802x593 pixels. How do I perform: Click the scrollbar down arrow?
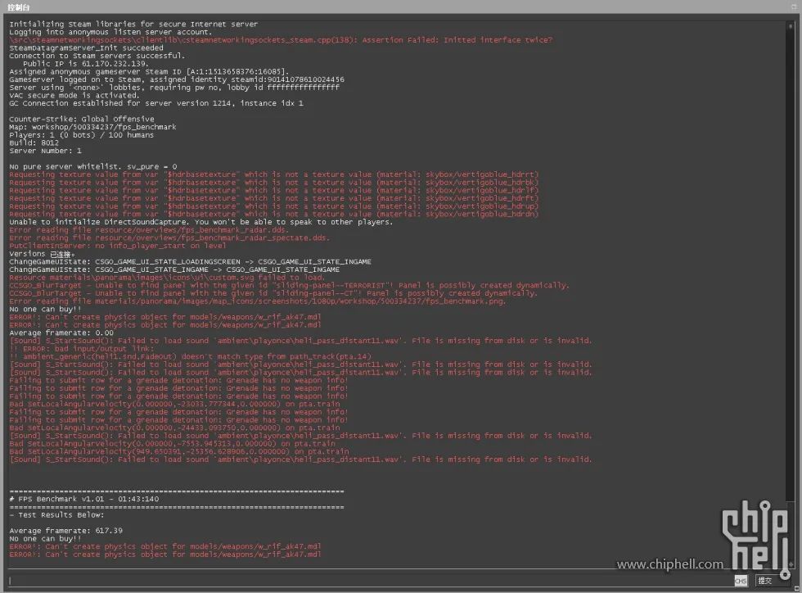pos(791,564)
